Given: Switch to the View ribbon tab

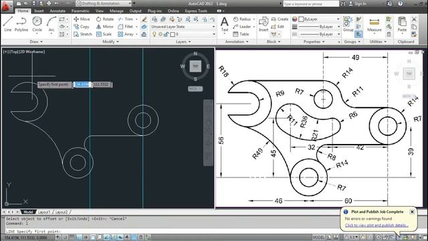Looking at the screenshot, I should pyautogui.click(x=100, y=11).
